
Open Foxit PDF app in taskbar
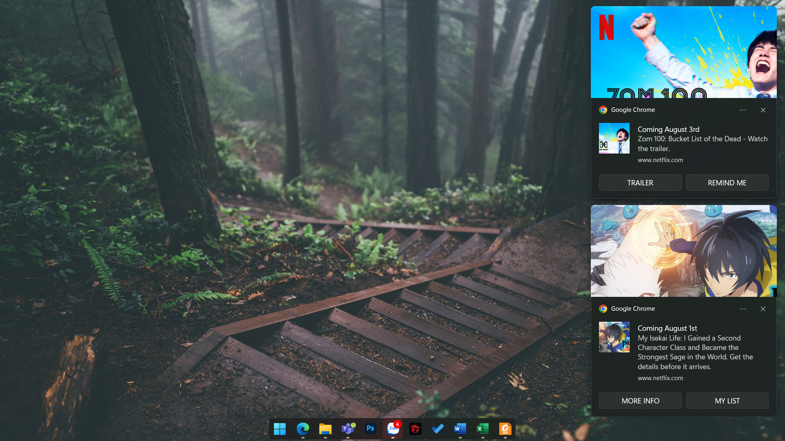[505, 429]
